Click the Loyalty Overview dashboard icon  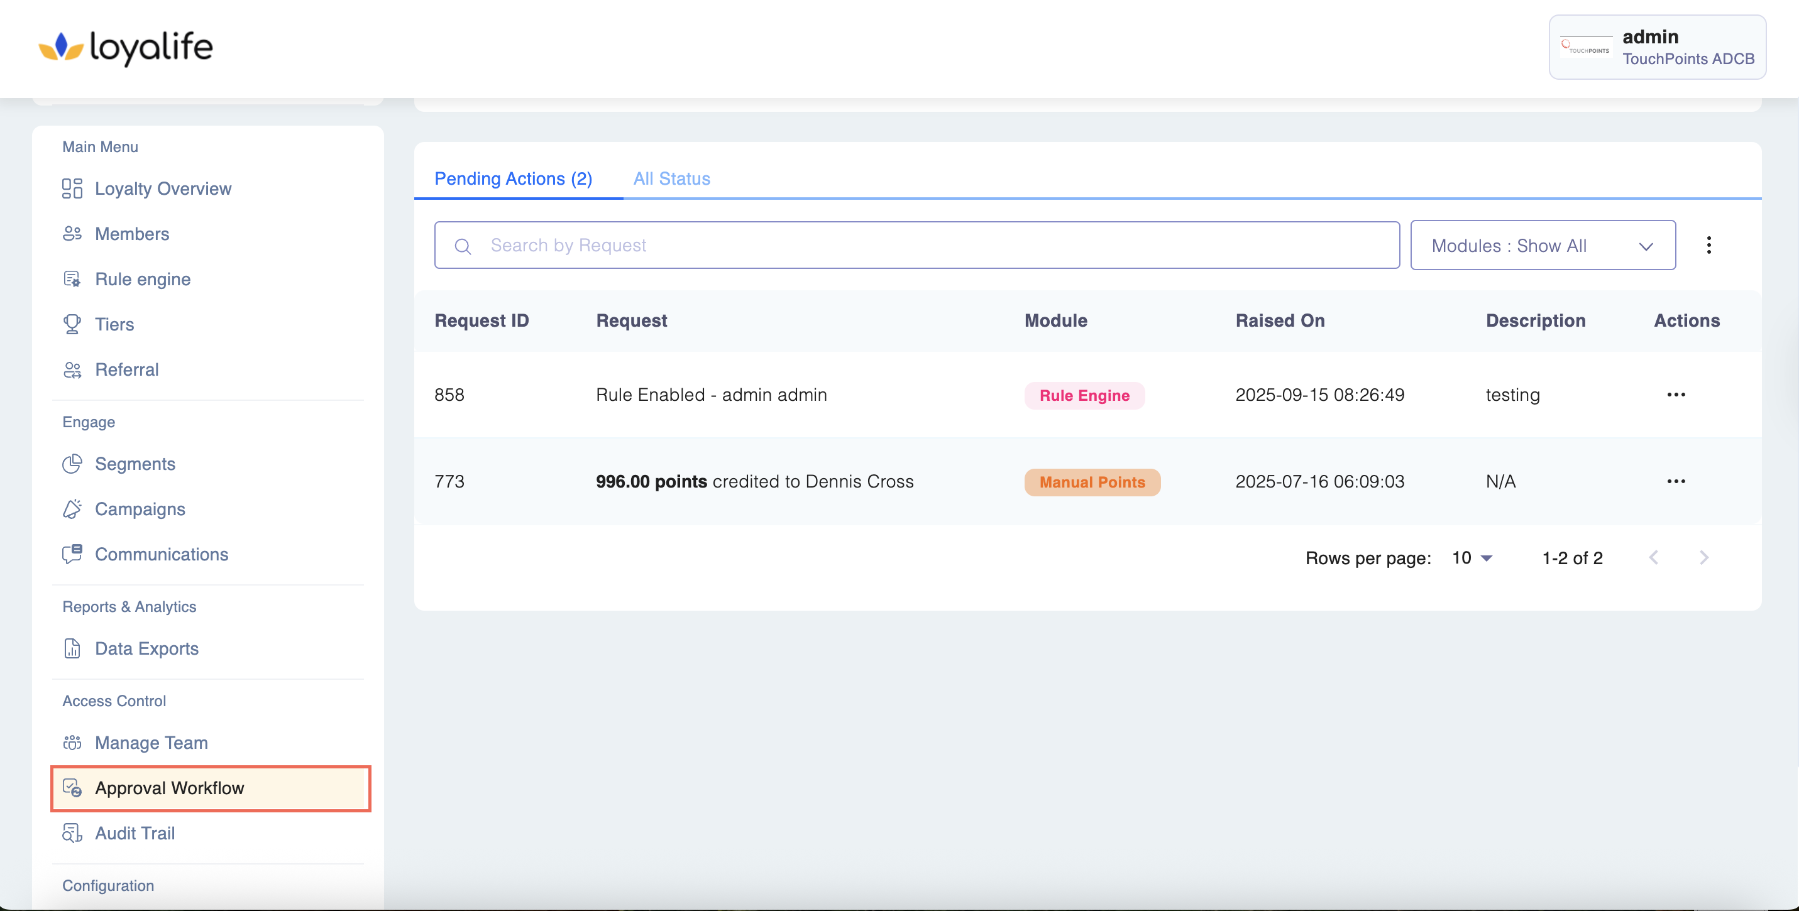(72, 188)
